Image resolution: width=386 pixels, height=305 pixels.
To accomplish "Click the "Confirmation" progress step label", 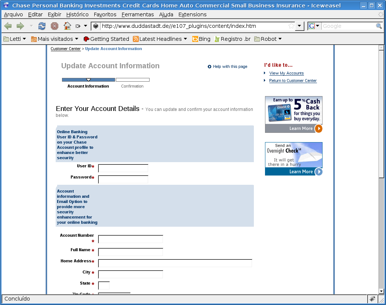I will point(132,86).
